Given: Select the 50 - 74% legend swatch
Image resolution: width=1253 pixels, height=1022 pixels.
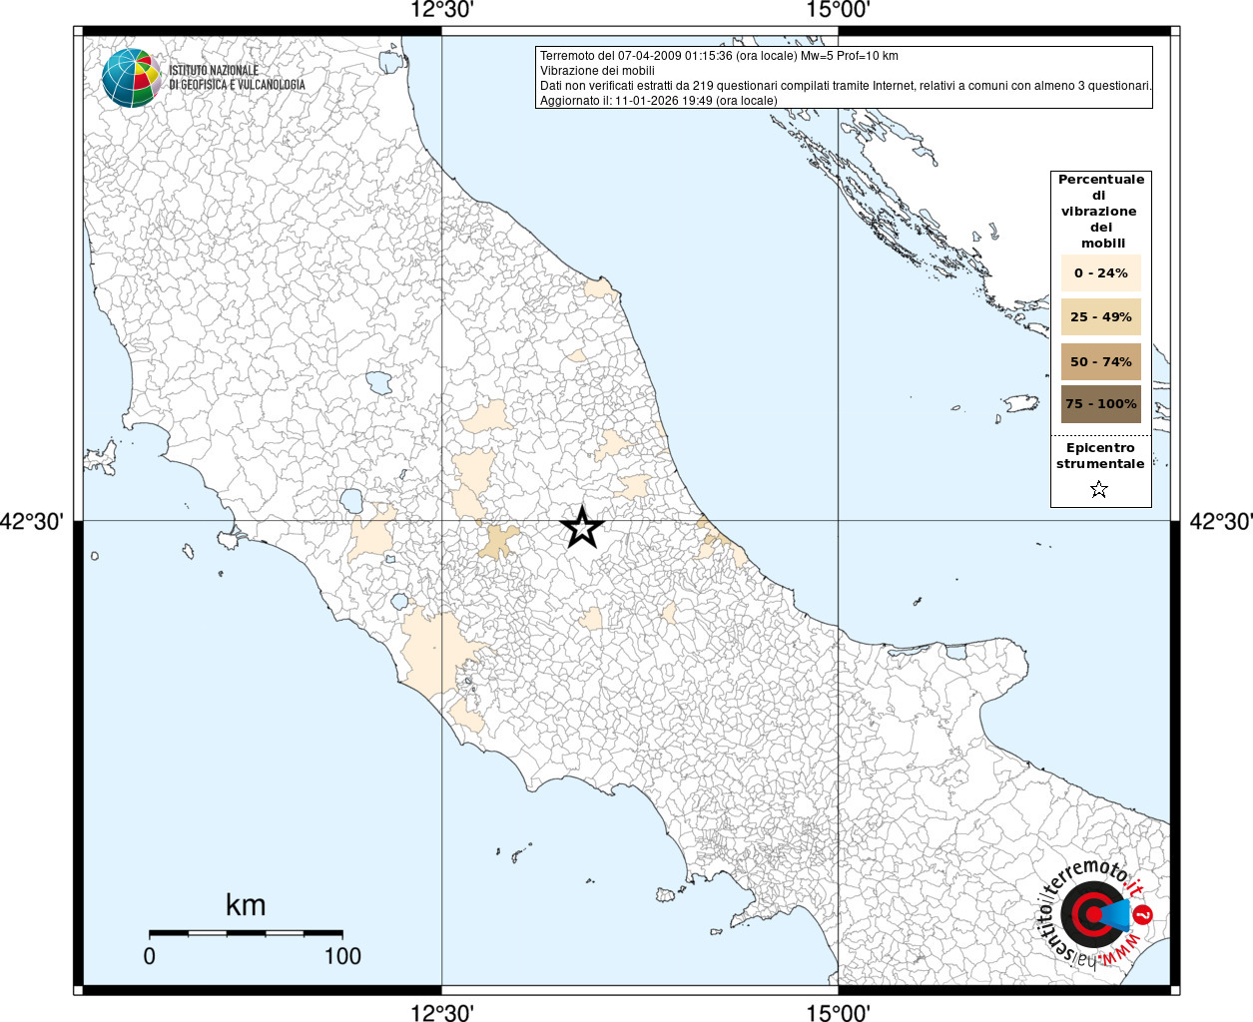Looking at the screenshot, I should point(1101,361).
